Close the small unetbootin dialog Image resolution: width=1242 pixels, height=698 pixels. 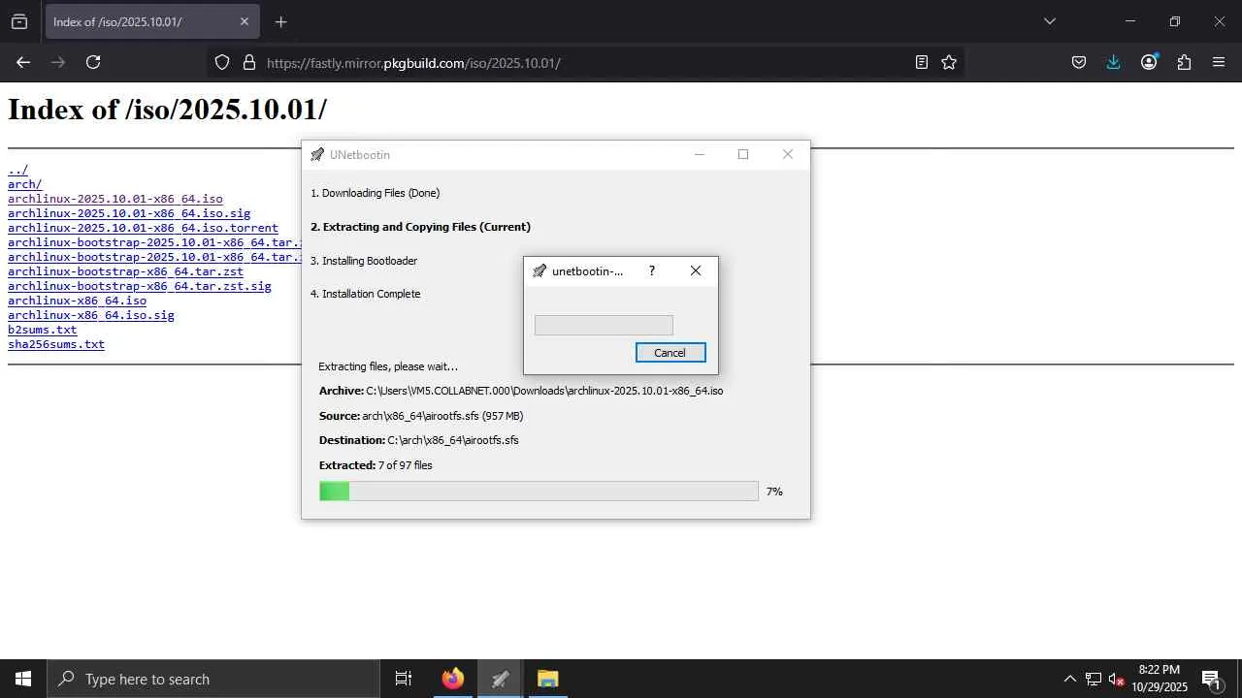[696, 270]
